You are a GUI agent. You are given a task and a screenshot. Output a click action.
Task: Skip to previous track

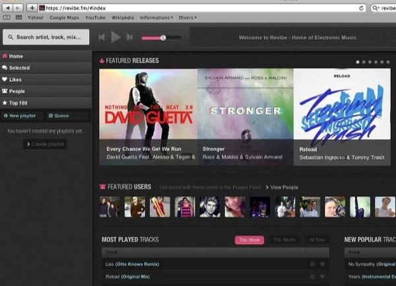tap(102, 38)
